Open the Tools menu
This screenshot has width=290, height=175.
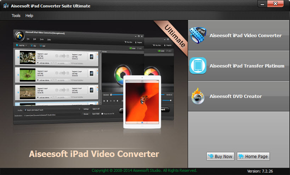pyautogui.click(x=16, y=16)
